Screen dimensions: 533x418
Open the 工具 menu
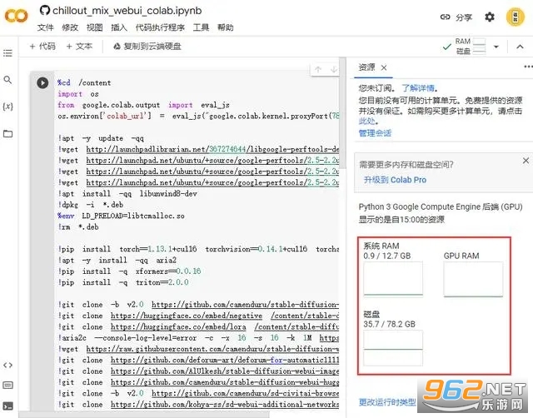coord(201,27)
